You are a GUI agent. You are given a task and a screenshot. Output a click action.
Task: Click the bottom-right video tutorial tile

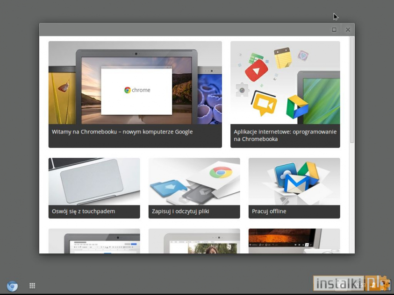[294, 240]
